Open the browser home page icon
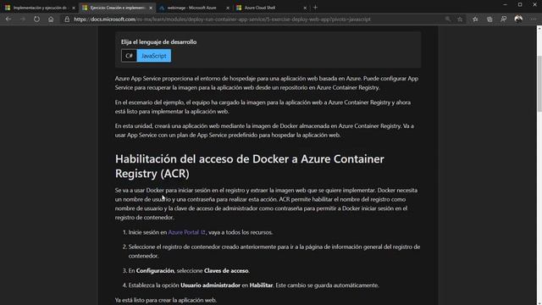Image resolution: width=542 pixels, height=305 pixels. [51, 19]
